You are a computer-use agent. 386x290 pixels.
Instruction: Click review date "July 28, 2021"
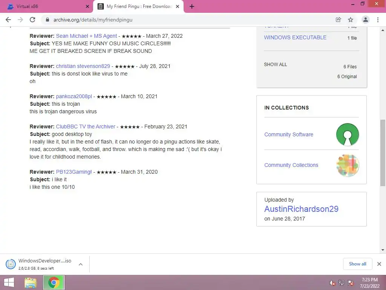coord(155,66)
